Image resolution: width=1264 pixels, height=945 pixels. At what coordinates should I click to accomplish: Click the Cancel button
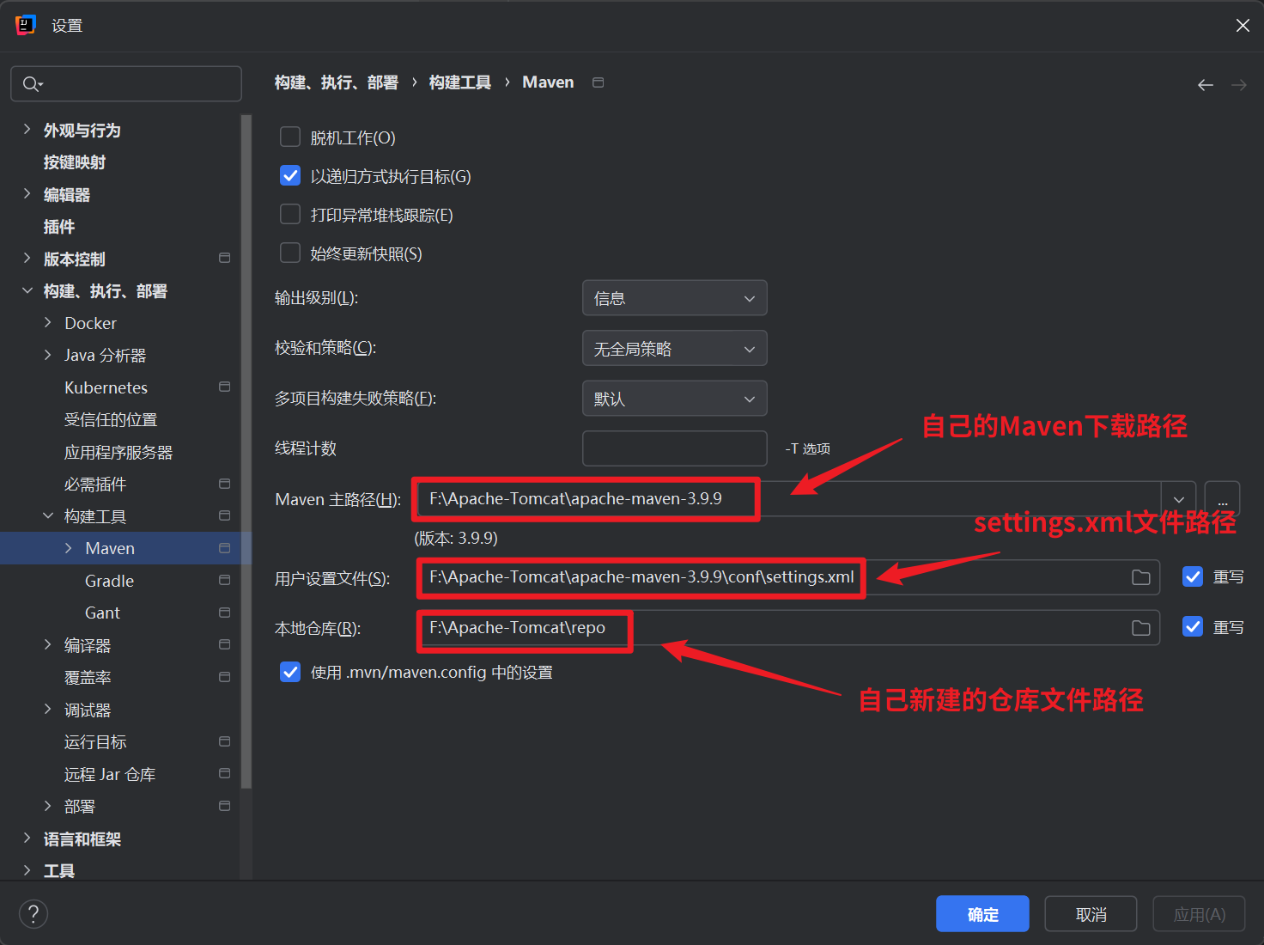(x=1091, y=914)
